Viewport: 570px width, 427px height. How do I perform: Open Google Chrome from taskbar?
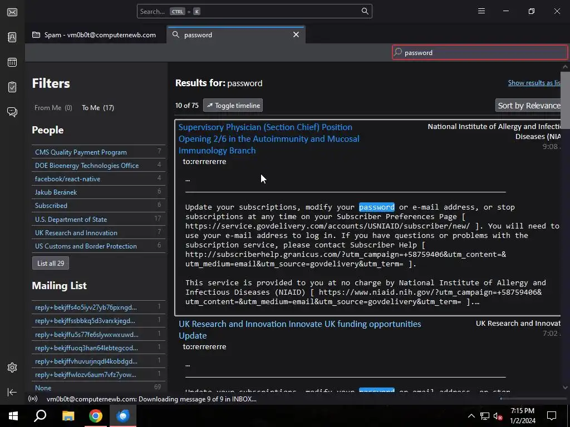coord(96,416)
